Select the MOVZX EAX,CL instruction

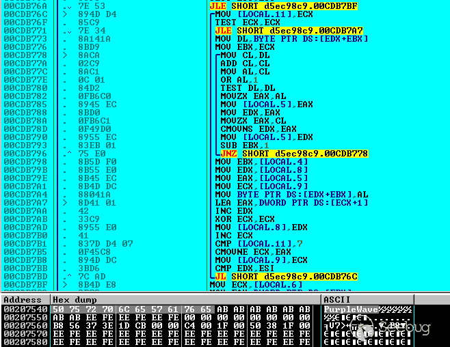click(x=253, y=121)
